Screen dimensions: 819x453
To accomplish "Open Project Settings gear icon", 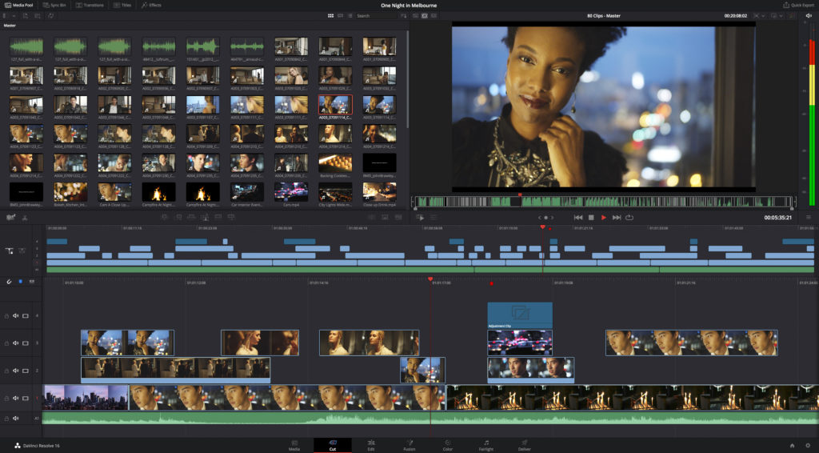I will (808, 446).
